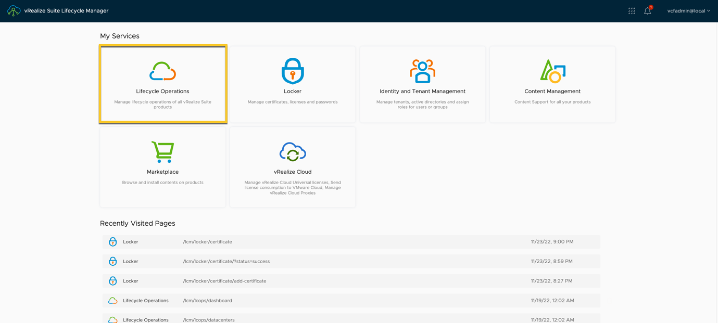Screen dimensions: 718x323
Task: Click the 'Recently Visited Pages' heading
Action: coord(137,224)
